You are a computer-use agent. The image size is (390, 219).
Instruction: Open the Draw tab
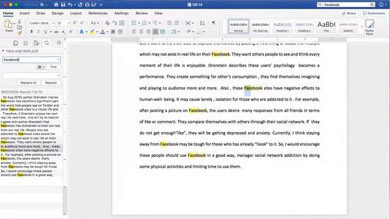41,13
